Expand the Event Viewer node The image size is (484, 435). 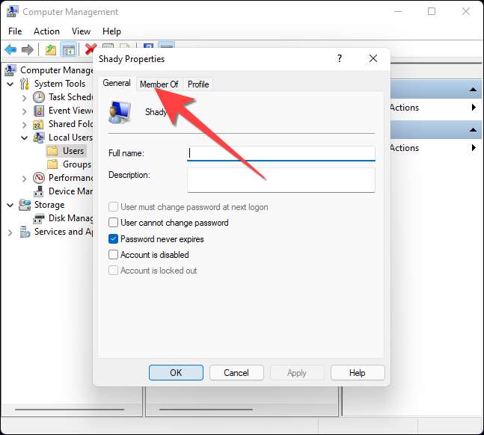coord(25,111)
